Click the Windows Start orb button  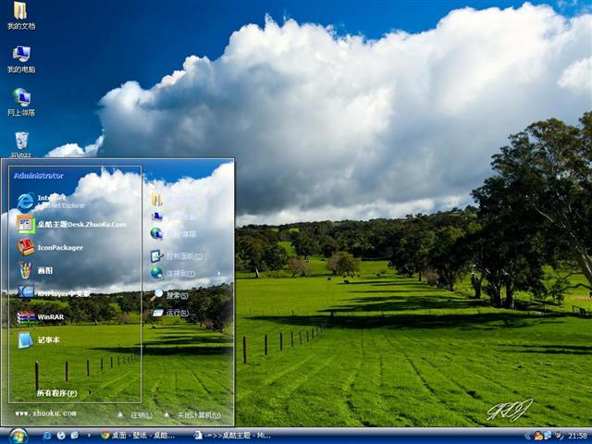18,436
